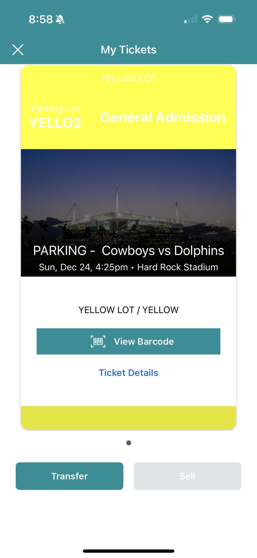This screenshot has width=257, height=558.
Task: Tap the ticket page indicator dot
Action: click(129, 443)
